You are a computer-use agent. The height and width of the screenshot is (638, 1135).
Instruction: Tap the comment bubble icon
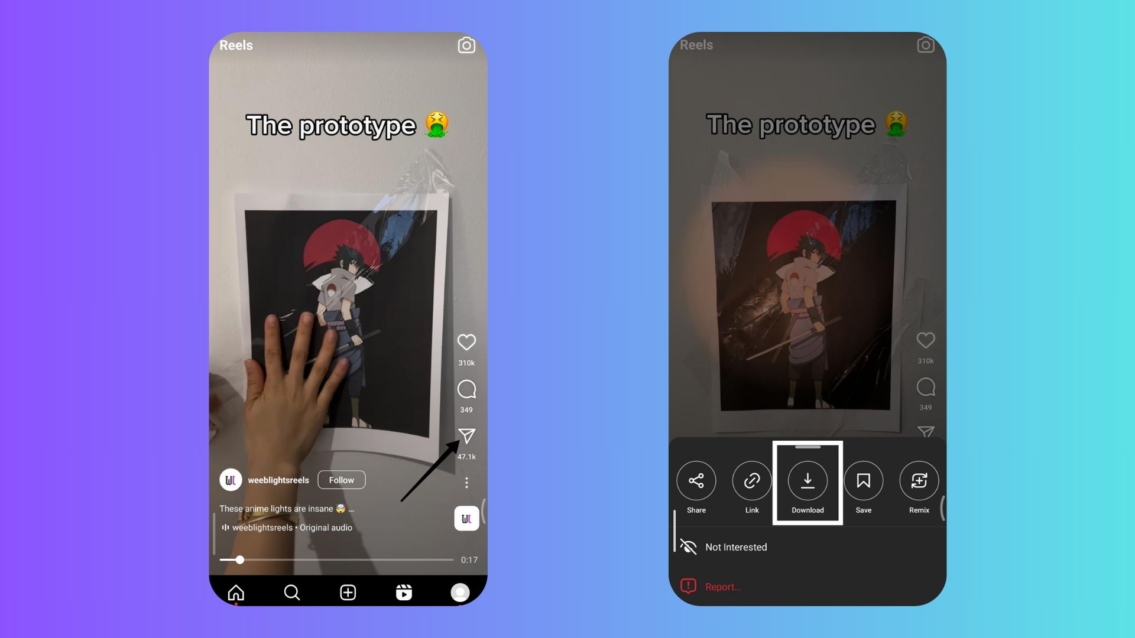(x=466, y=389)
